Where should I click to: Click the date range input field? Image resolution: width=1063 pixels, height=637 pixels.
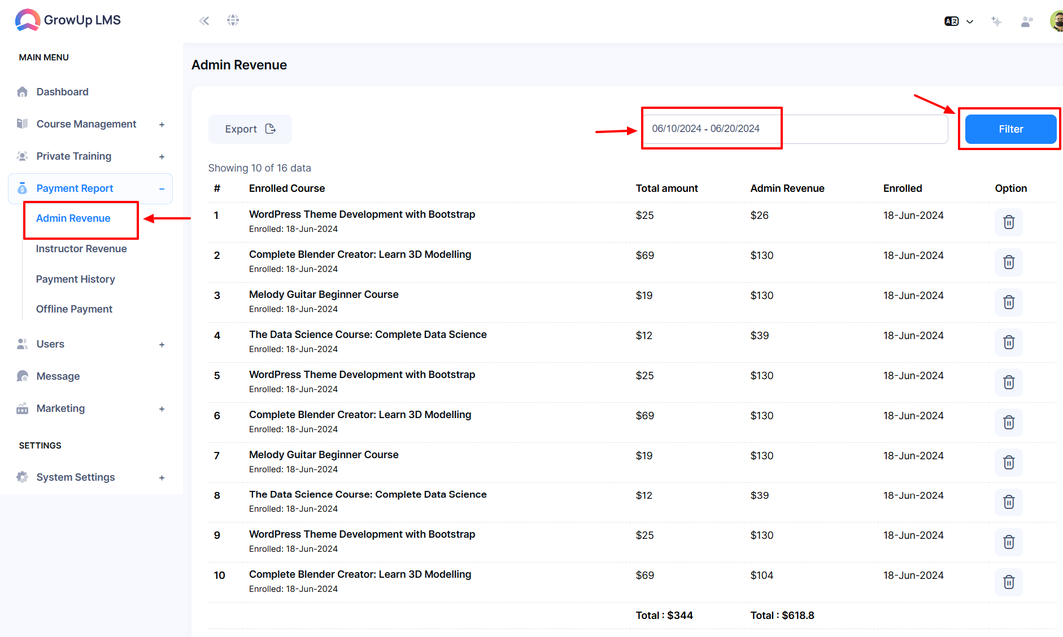(x=795, y=129)
